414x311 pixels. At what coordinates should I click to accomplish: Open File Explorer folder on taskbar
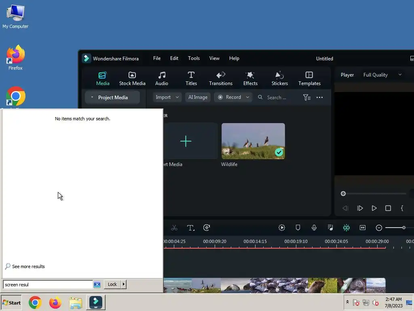(x=76, y=303)
